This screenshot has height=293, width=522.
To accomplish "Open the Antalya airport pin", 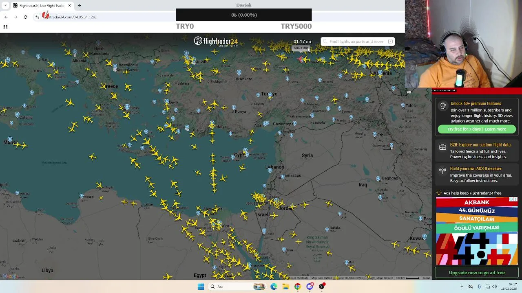I will 212,123.
